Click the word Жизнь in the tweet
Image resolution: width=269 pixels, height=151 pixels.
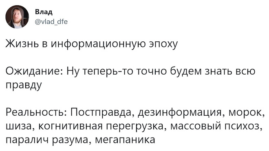pyautogui.click(x=22, y=44)
